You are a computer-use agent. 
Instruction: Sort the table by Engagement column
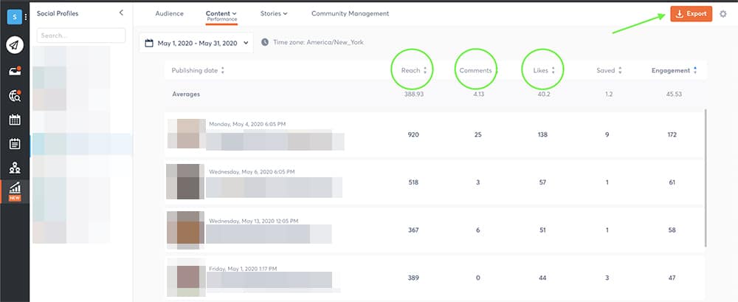(675, 71)
